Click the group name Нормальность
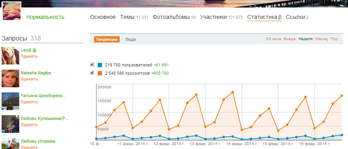 [x=46, y=17]
